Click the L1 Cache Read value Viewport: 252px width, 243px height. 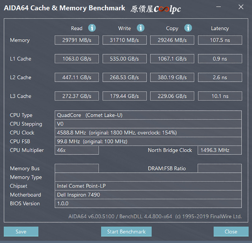(77, 59)
